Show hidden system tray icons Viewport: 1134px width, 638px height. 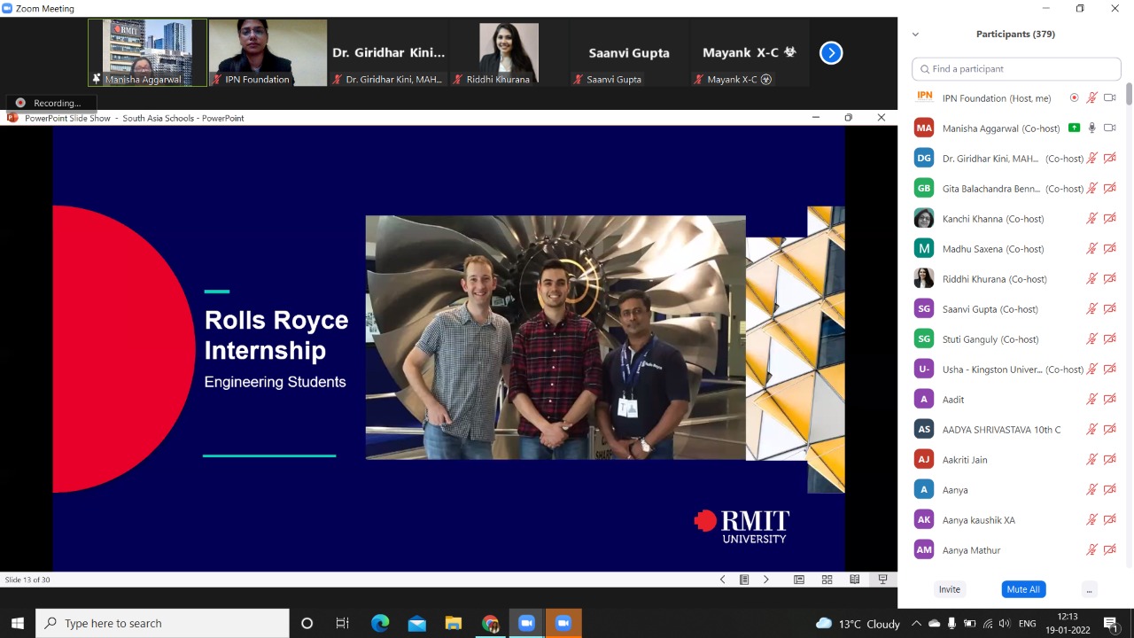[916, 624]
